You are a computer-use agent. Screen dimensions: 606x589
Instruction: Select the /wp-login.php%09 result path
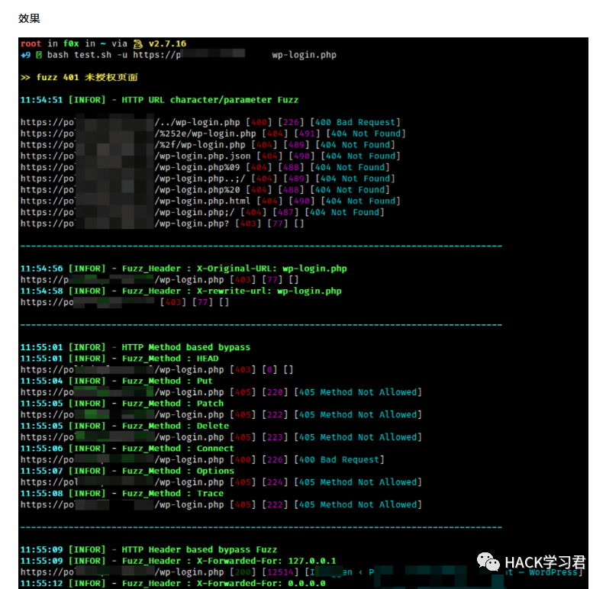[x=198, y=167]
